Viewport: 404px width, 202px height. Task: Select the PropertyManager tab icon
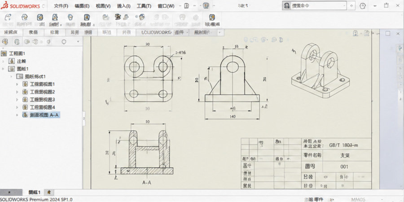(x=17, y=41)
